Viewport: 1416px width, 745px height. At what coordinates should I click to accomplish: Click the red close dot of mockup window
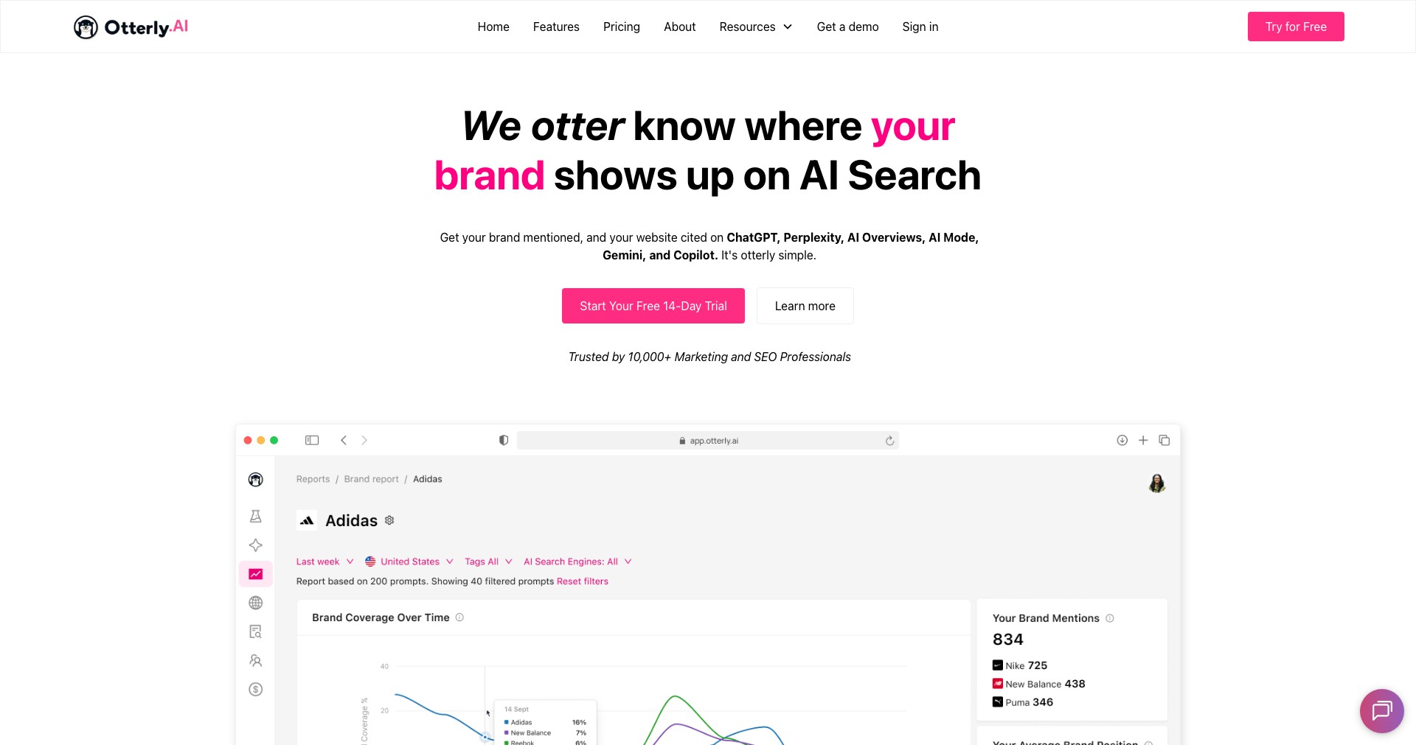pos(248,440)
